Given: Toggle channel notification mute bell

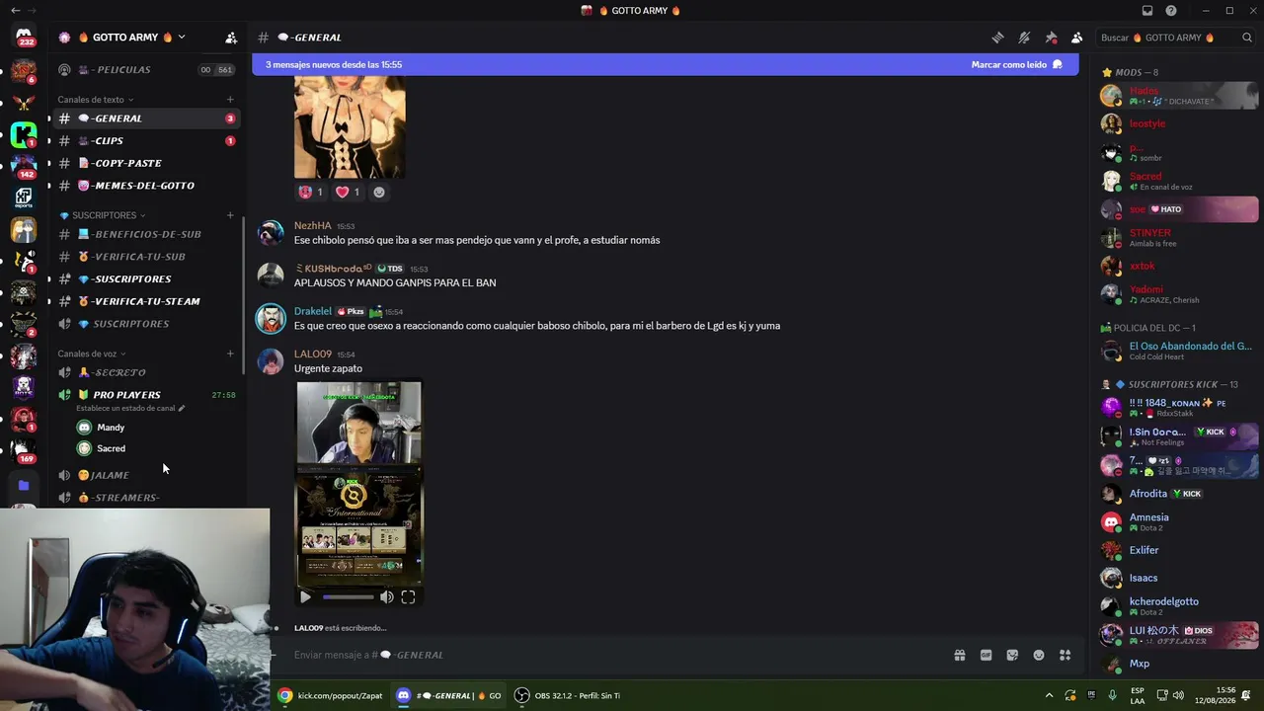Looking at the screenshot, I should [1024, 38].
